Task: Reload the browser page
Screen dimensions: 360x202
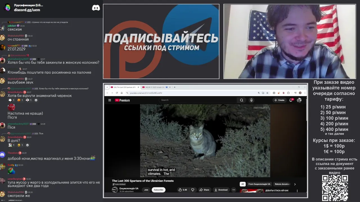Action: click(117, 93)
